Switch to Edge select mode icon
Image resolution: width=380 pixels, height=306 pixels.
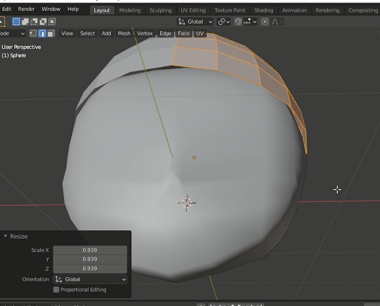click(42, 34)
